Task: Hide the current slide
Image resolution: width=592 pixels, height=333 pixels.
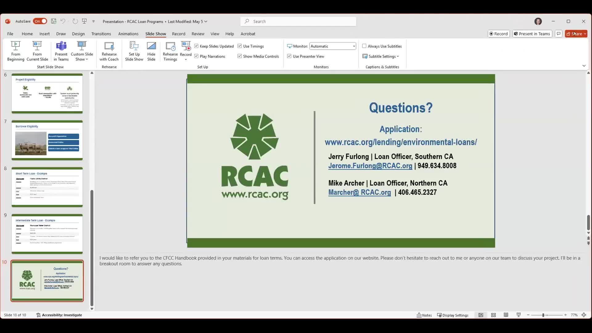Action: 151,51
